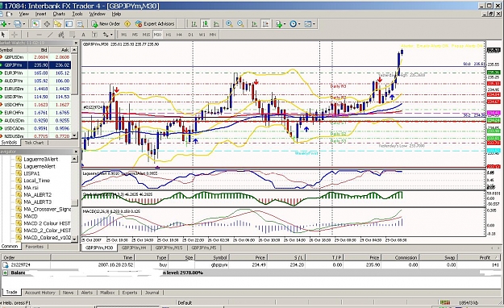504x308 pixels.
Task: Click Navigator scrollbar up arrow
Action: (x=74, y=159)
